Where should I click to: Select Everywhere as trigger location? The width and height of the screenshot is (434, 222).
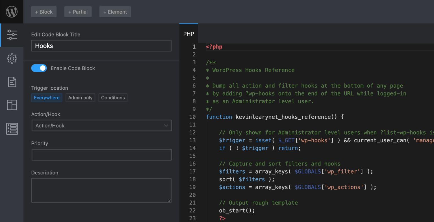47,98
